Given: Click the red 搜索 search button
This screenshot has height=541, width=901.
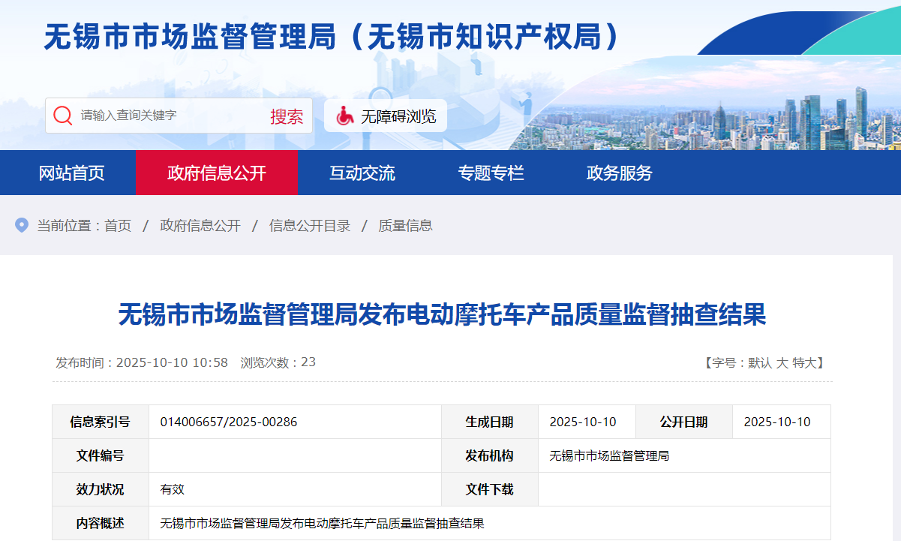Looking at the screenshot, I should click(x=287, y=116).
